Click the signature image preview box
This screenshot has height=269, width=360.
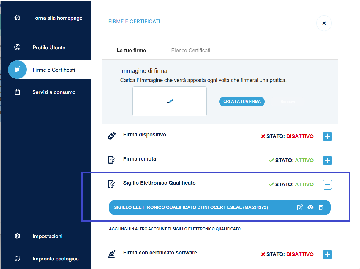[170, 101]
